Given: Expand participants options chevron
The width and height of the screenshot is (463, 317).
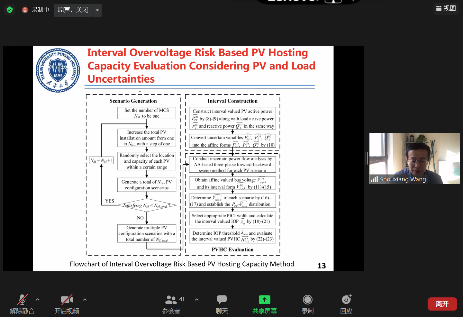Looking at the screenshot, I should coord(197,299).
